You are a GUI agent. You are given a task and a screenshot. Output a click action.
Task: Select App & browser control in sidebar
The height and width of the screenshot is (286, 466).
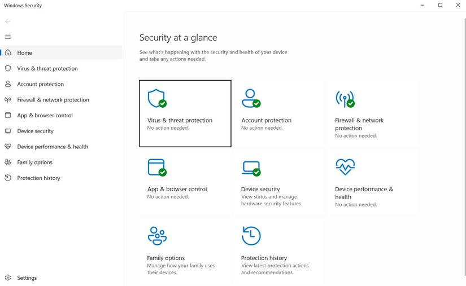[x=61, y=115]
